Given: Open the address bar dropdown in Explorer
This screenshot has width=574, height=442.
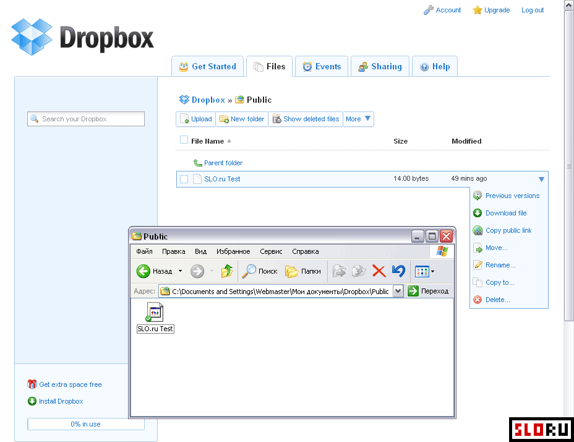Looking at the screenshot, I should click(x=398, y=291).
